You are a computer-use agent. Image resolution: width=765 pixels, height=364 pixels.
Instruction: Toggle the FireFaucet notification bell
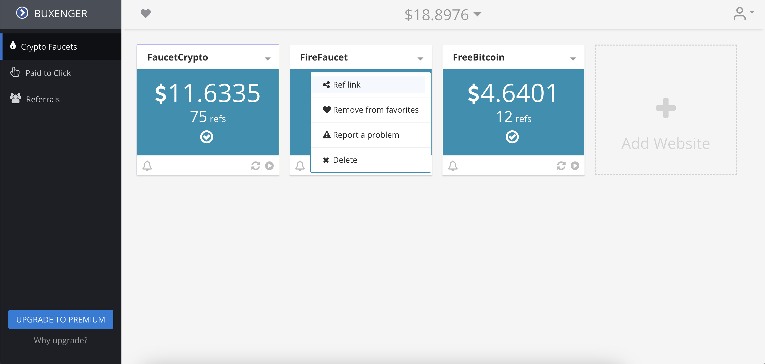(x=300, y=166)
